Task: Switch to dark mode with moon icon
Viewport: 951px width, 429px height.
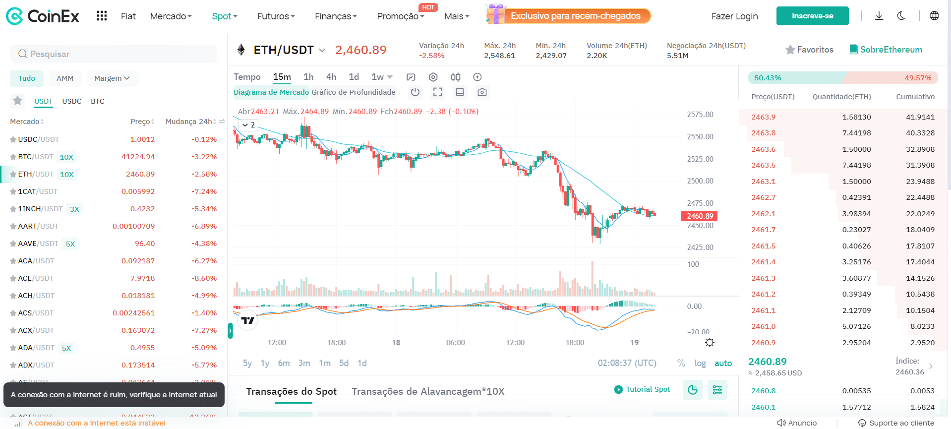Action: 901,16
